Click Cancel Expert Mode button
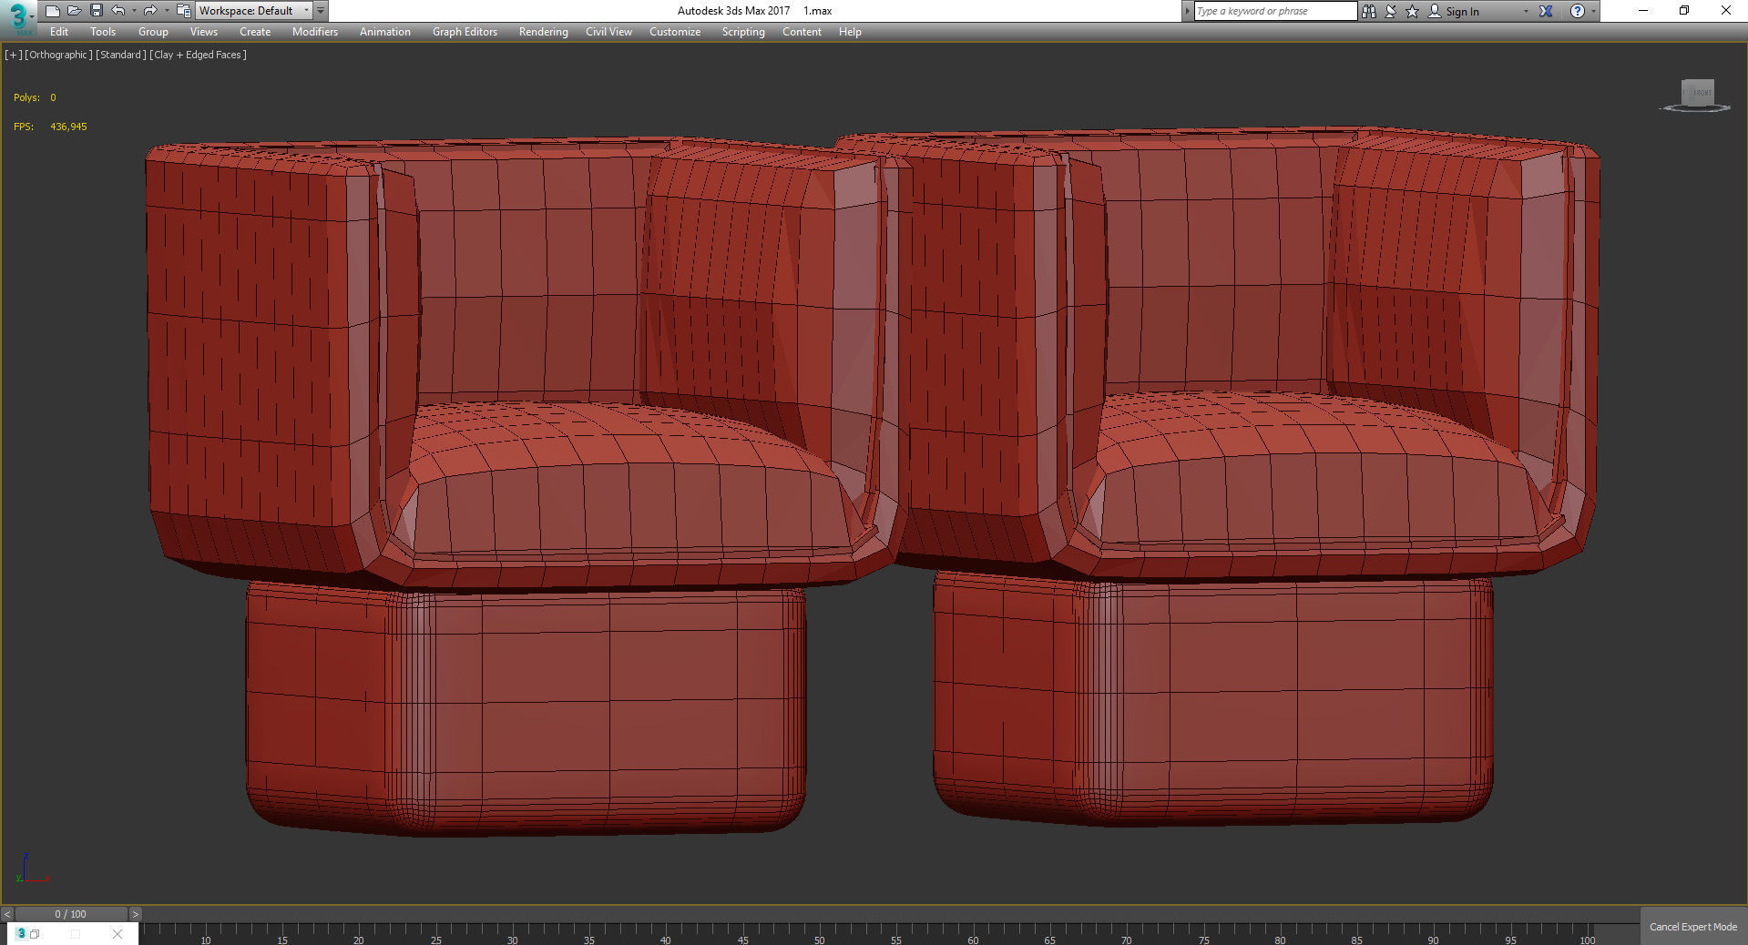 pyautogui.click(x=1693, y=927)
